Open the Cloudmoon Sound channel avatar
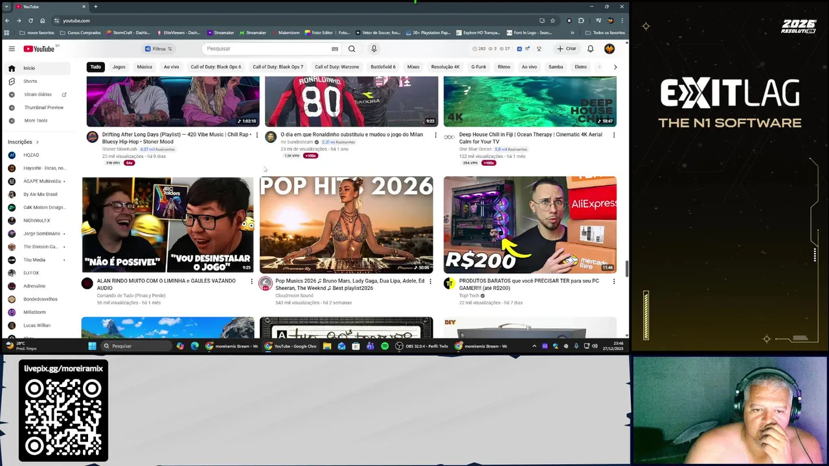The height and width of the screenshot is (466, 829). tap(266, 283)
